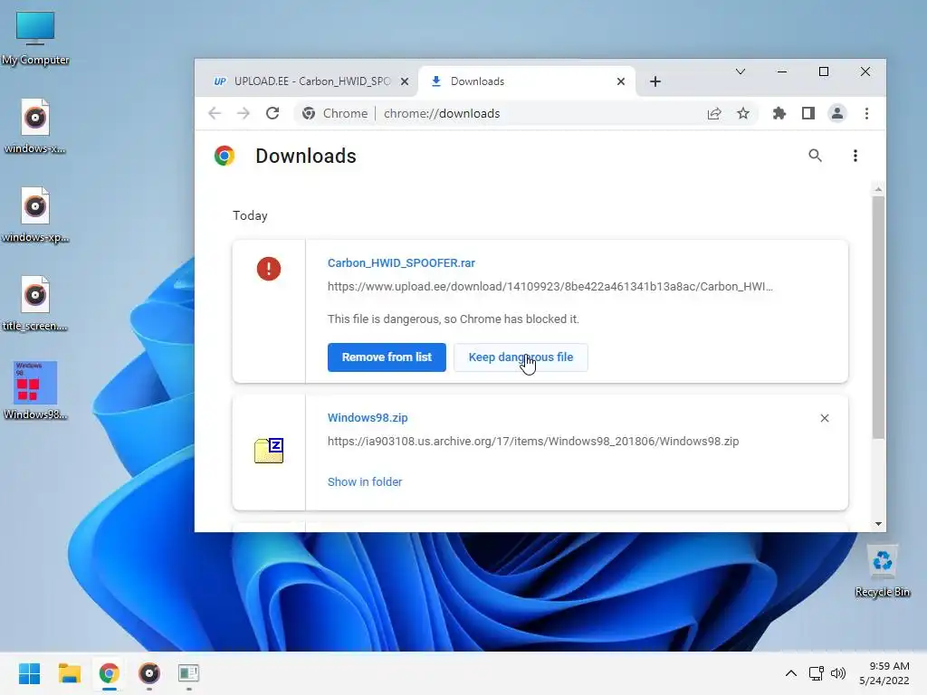Click the 'Today' date heading
The width and height of the screenshot is (927, 695).
[x=250, y=215]
